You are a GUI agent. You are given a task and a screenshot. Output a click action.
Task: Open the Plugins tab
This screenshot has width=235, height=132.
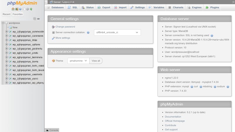212,8
